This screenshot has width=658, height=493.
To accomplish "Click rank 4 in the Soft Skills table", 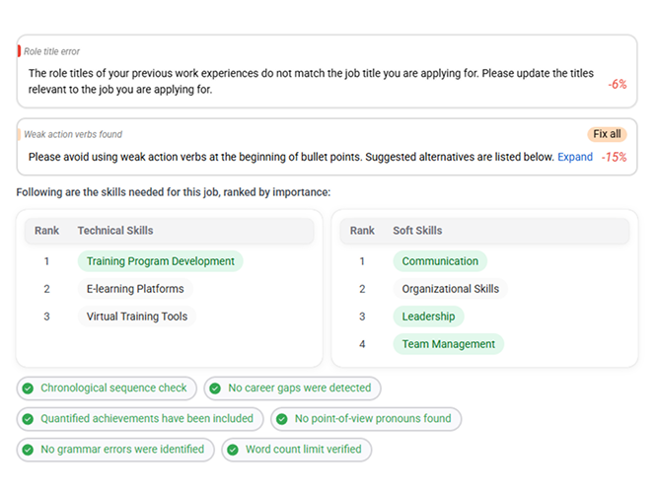I will pyautogui.click(x=362, y=344).
